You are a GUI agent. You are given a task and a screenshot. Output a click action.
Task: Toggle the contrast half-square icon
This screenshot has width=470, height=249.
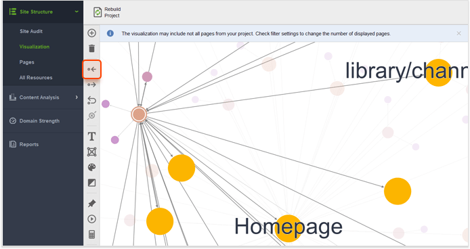(x=91, y=183)
